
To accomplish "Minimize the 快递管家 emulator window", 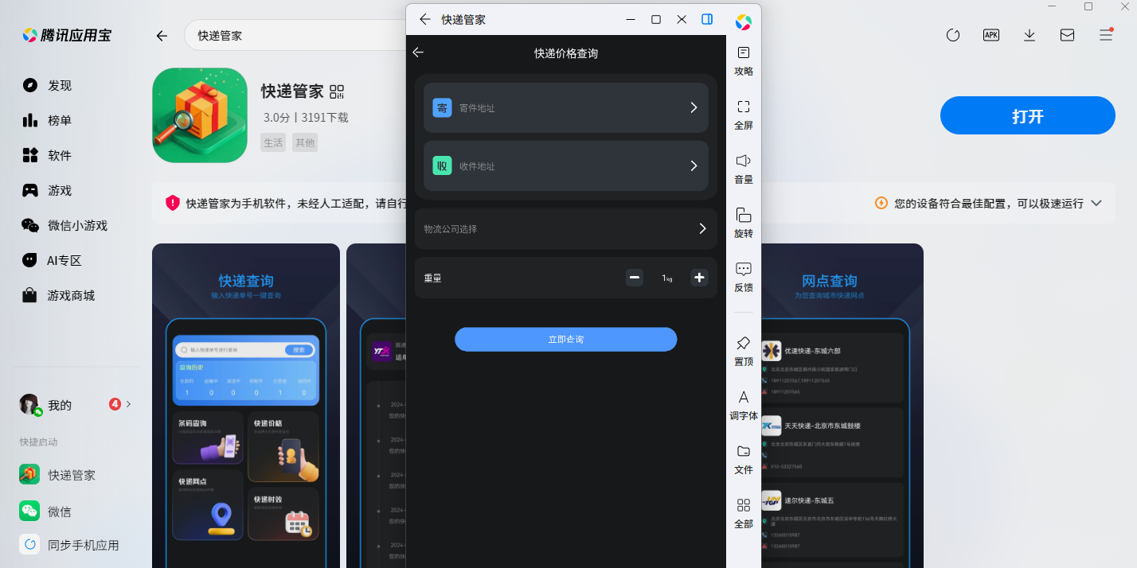I will tap(631, 19).
